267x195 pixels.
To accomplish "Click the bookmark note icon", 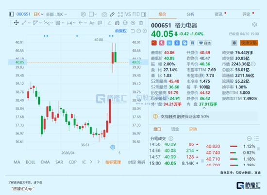I will 192,43.
